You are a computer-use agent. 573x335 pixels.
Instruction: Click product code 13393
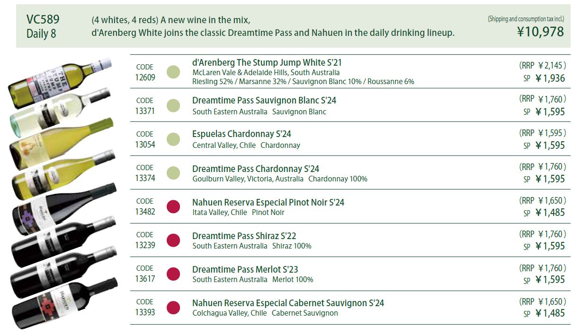click(x=145, y=312)
